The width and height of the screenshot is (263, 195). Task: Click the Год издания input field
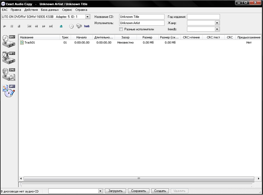click(203, 17)
